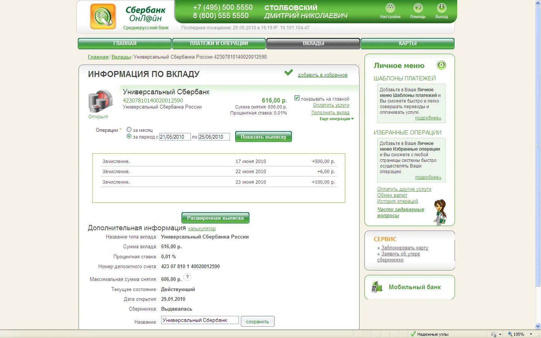
Task: Click Заблокировать карту link
Action: [405, 248]
